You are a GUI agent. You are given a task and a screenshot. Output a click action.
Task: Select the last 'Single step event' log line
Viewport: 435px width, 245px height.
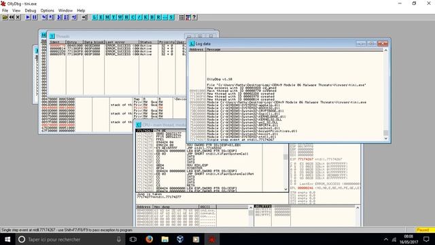point(240,140)
